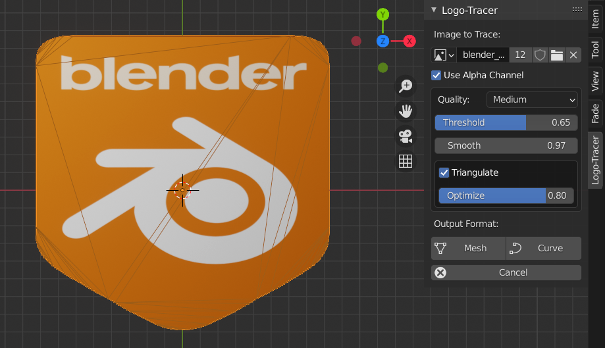Click the green Y axis gizmo
The width and height of the screenshot is (605, 348).
coord(382,14)
